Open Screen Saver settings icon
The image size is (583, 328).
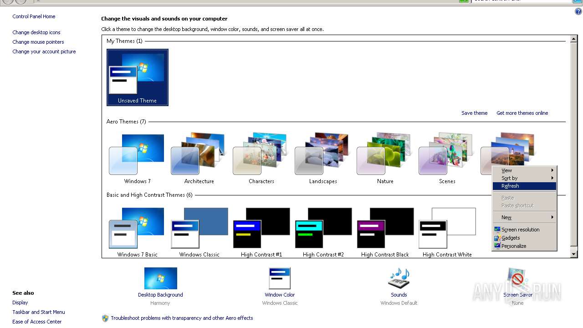[517, 279]
